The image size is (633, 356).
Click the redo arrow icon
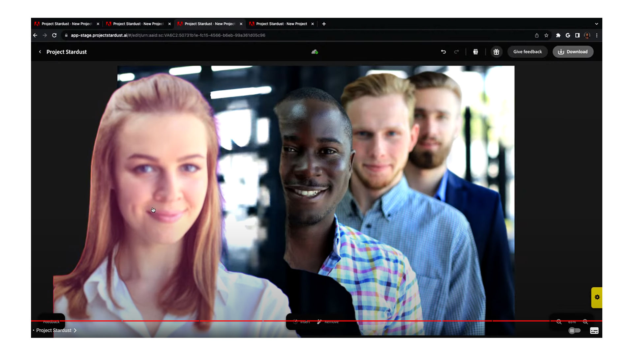[x=456, y=52]
